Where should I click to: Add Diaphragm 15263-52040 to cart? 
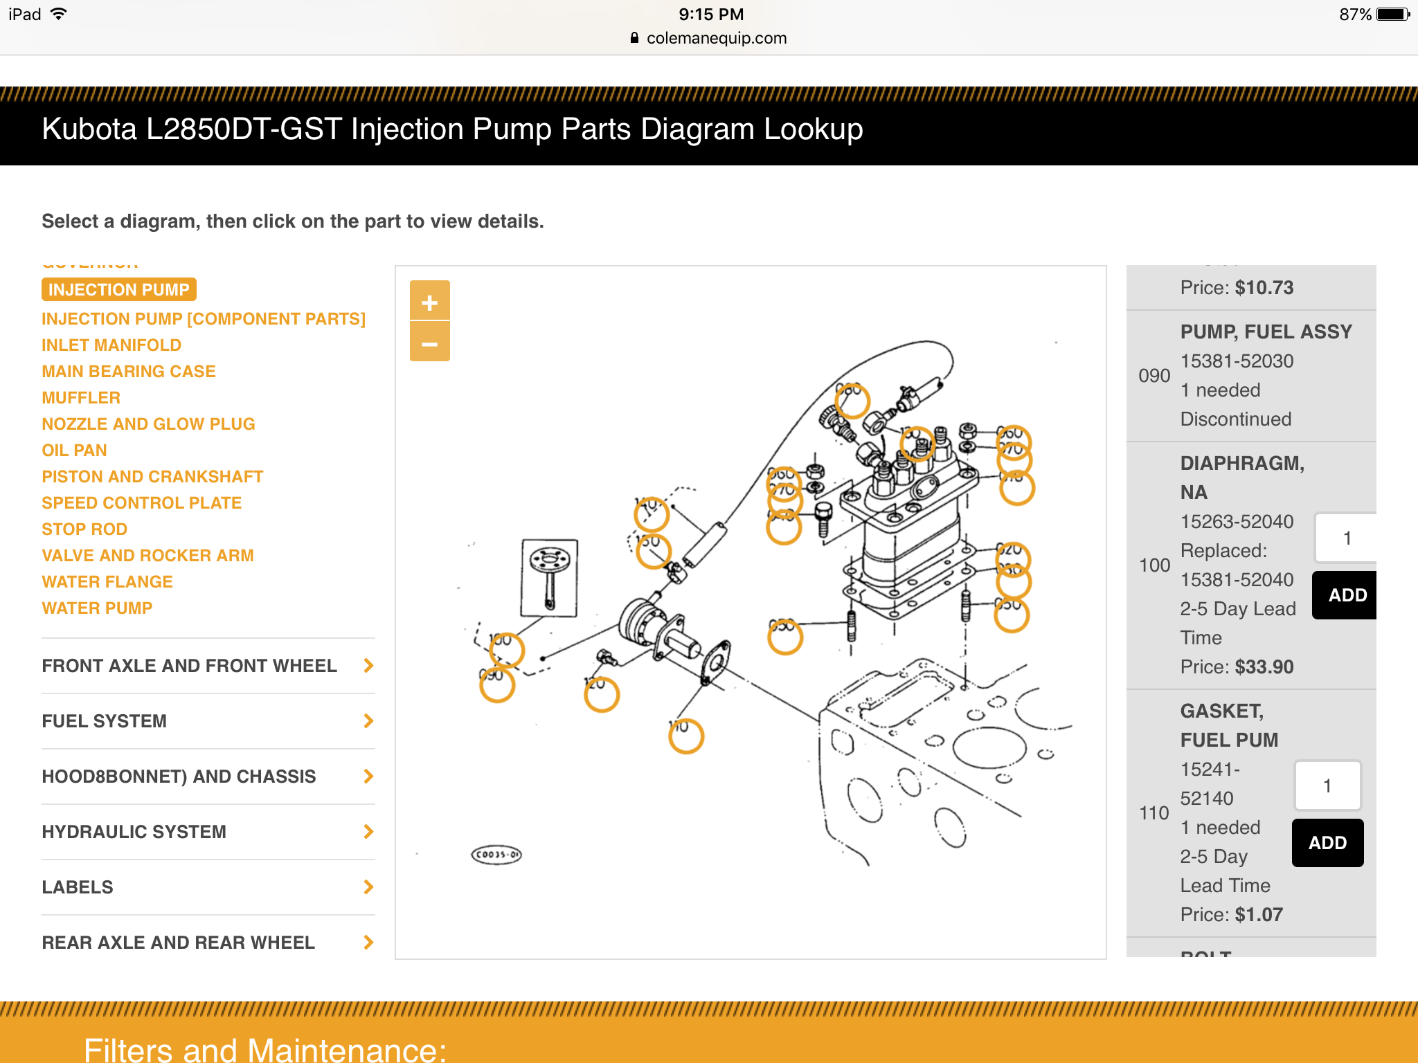pos(1345,595)
